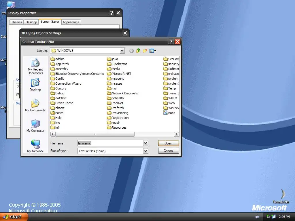Open the View Menu icon
This screenshot has width=295, height=221.
pyautogui.click(x=152, y=51)
